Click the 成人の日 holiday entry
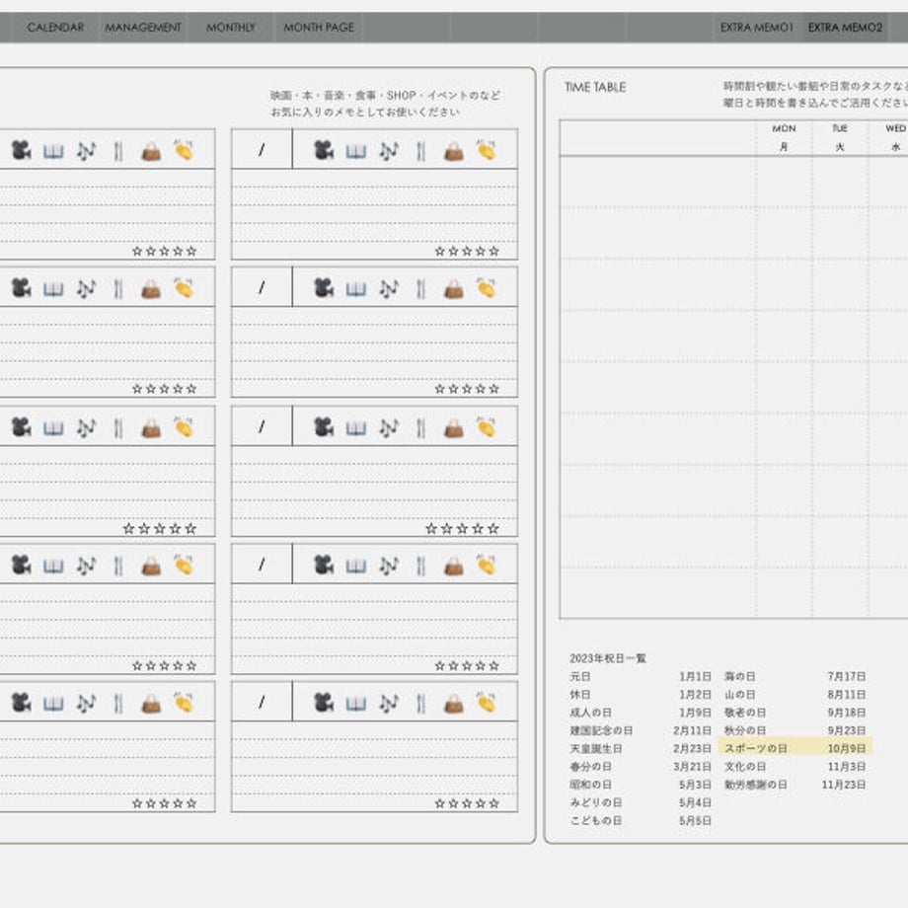This screenshot has width=908, height=908. tap(590, 713)
